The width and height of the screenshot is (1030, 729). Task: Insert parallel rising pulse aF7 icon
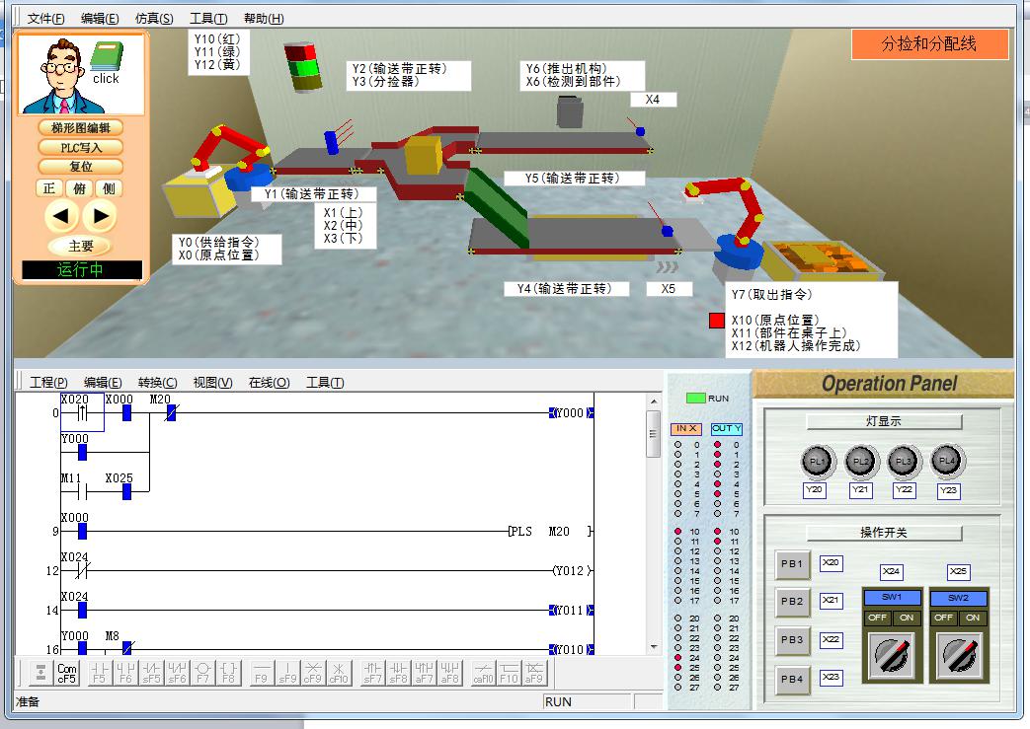[x=424, y=673]
